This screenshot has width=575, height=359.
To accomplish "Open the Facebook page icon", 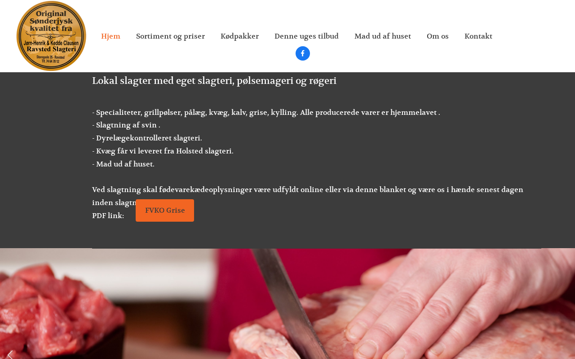I will 303,53.
